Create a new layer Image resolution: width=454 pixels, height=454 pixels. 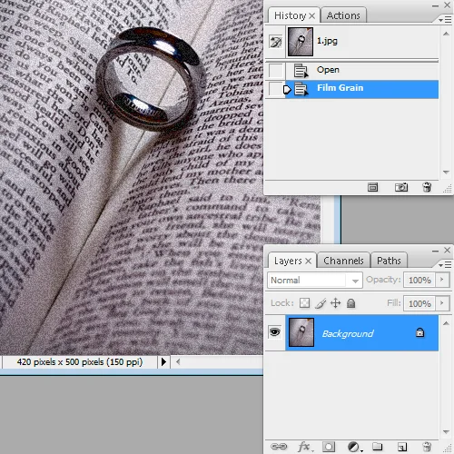[x=402, y=447]
